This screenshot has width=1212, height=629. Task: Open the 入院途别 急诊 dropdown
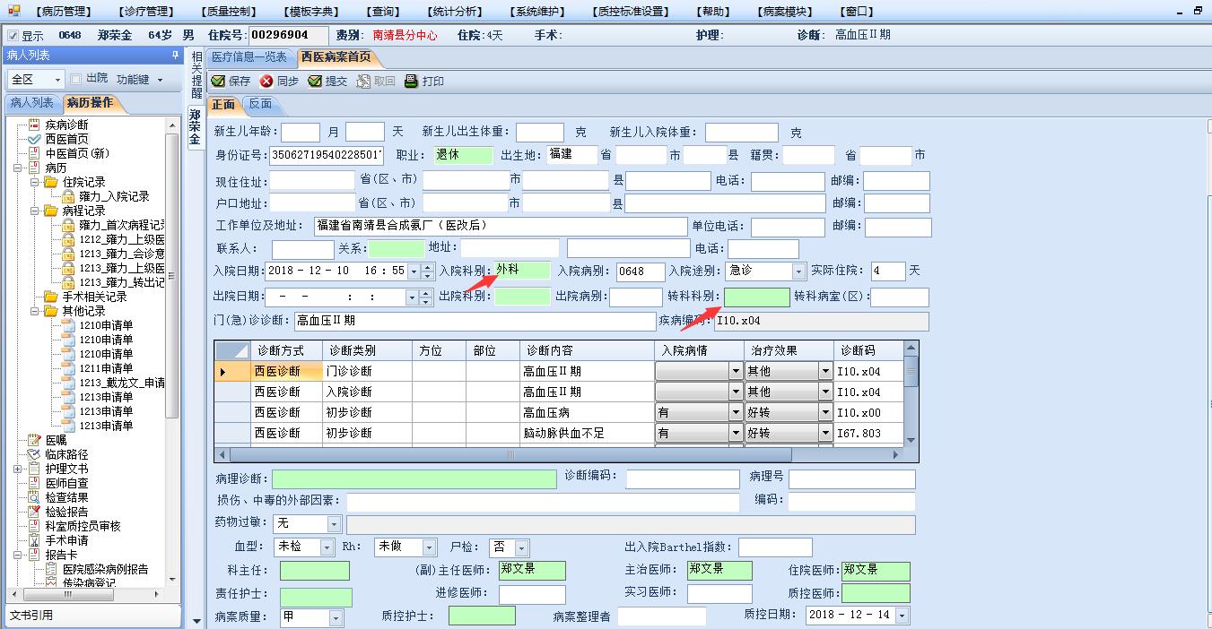798,271
